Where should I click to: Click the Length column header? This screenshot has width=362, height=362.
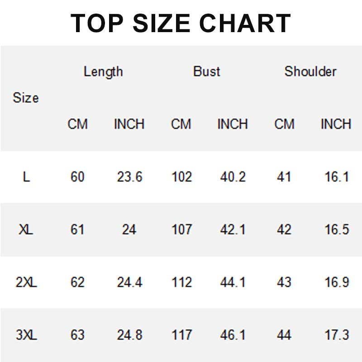pos(103,71)
